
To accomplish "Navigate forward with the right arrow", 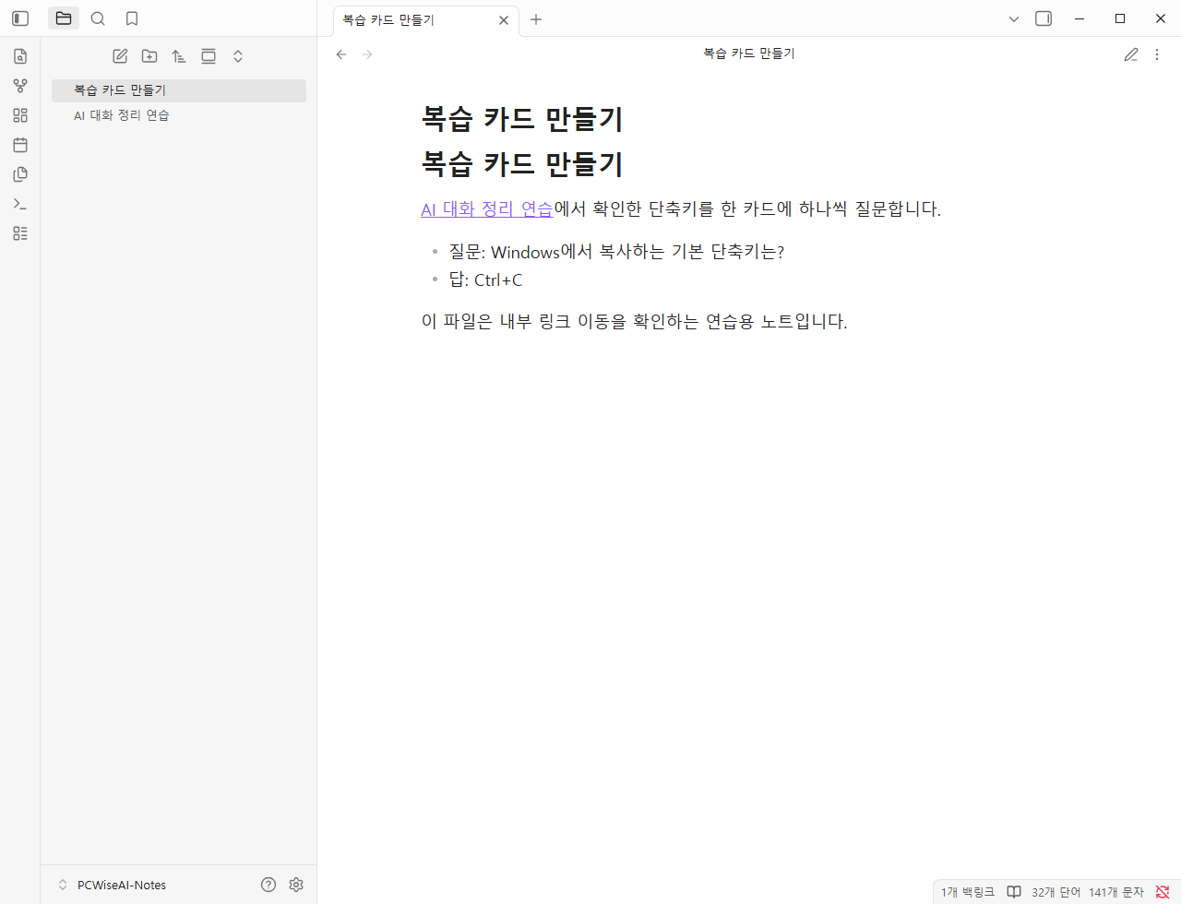I will [367, 54].
